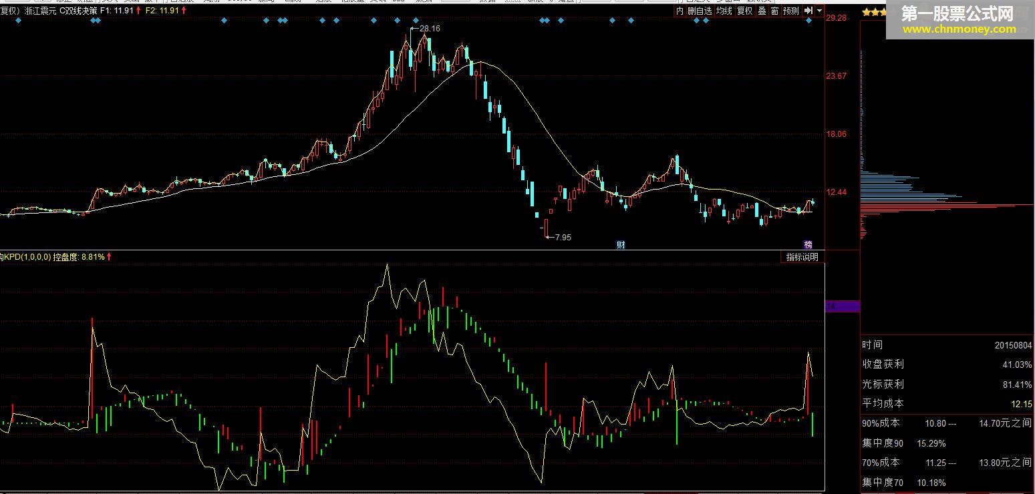1035x494 pixels.
Task: Open the toolbar dropdown arrow menu
Action: pos(819,11)
